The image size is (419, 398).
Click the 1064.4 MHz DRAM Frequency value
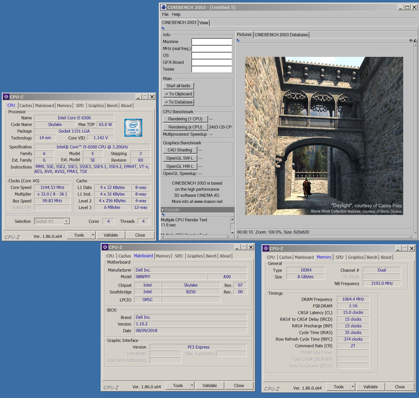click(353, 299)
